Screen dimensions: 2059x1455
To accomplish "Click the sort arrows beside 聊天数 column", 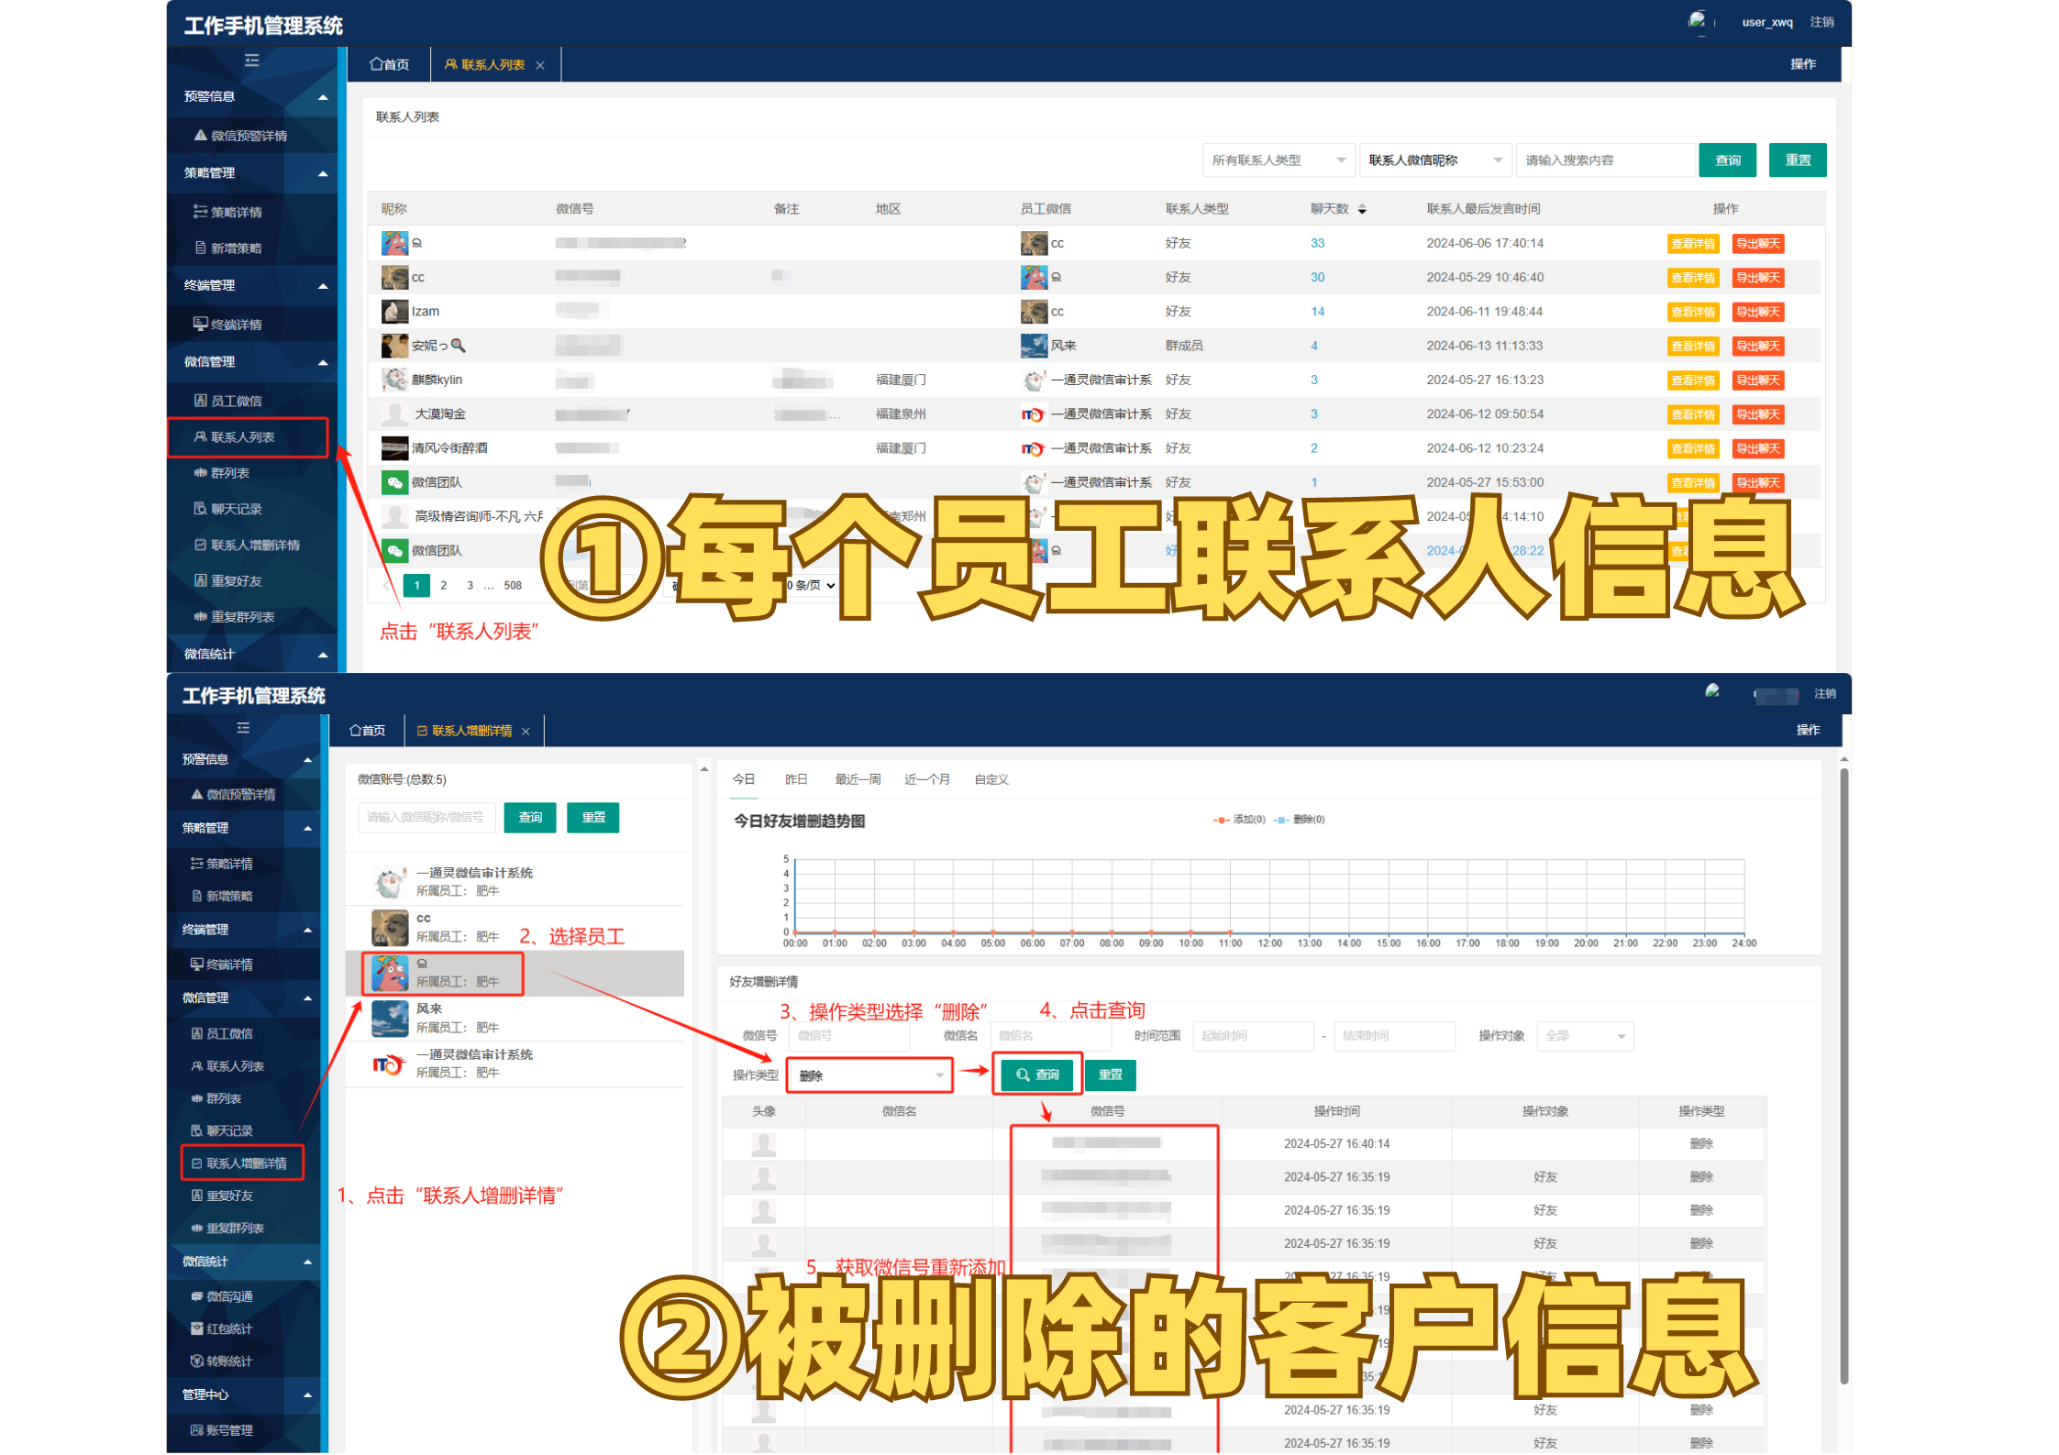I will click(x=1362, y=210).
